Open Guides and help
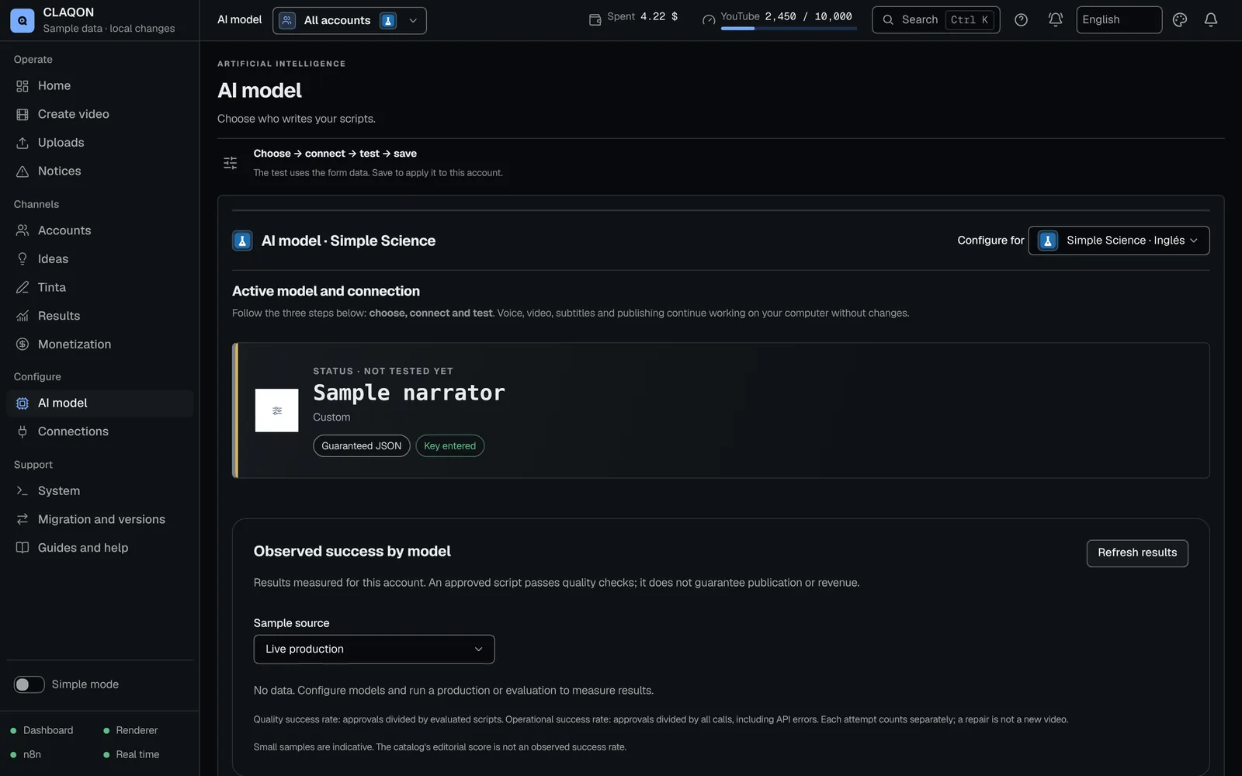The width and height of the screenshot is (1242, 776). pos(99,548)
